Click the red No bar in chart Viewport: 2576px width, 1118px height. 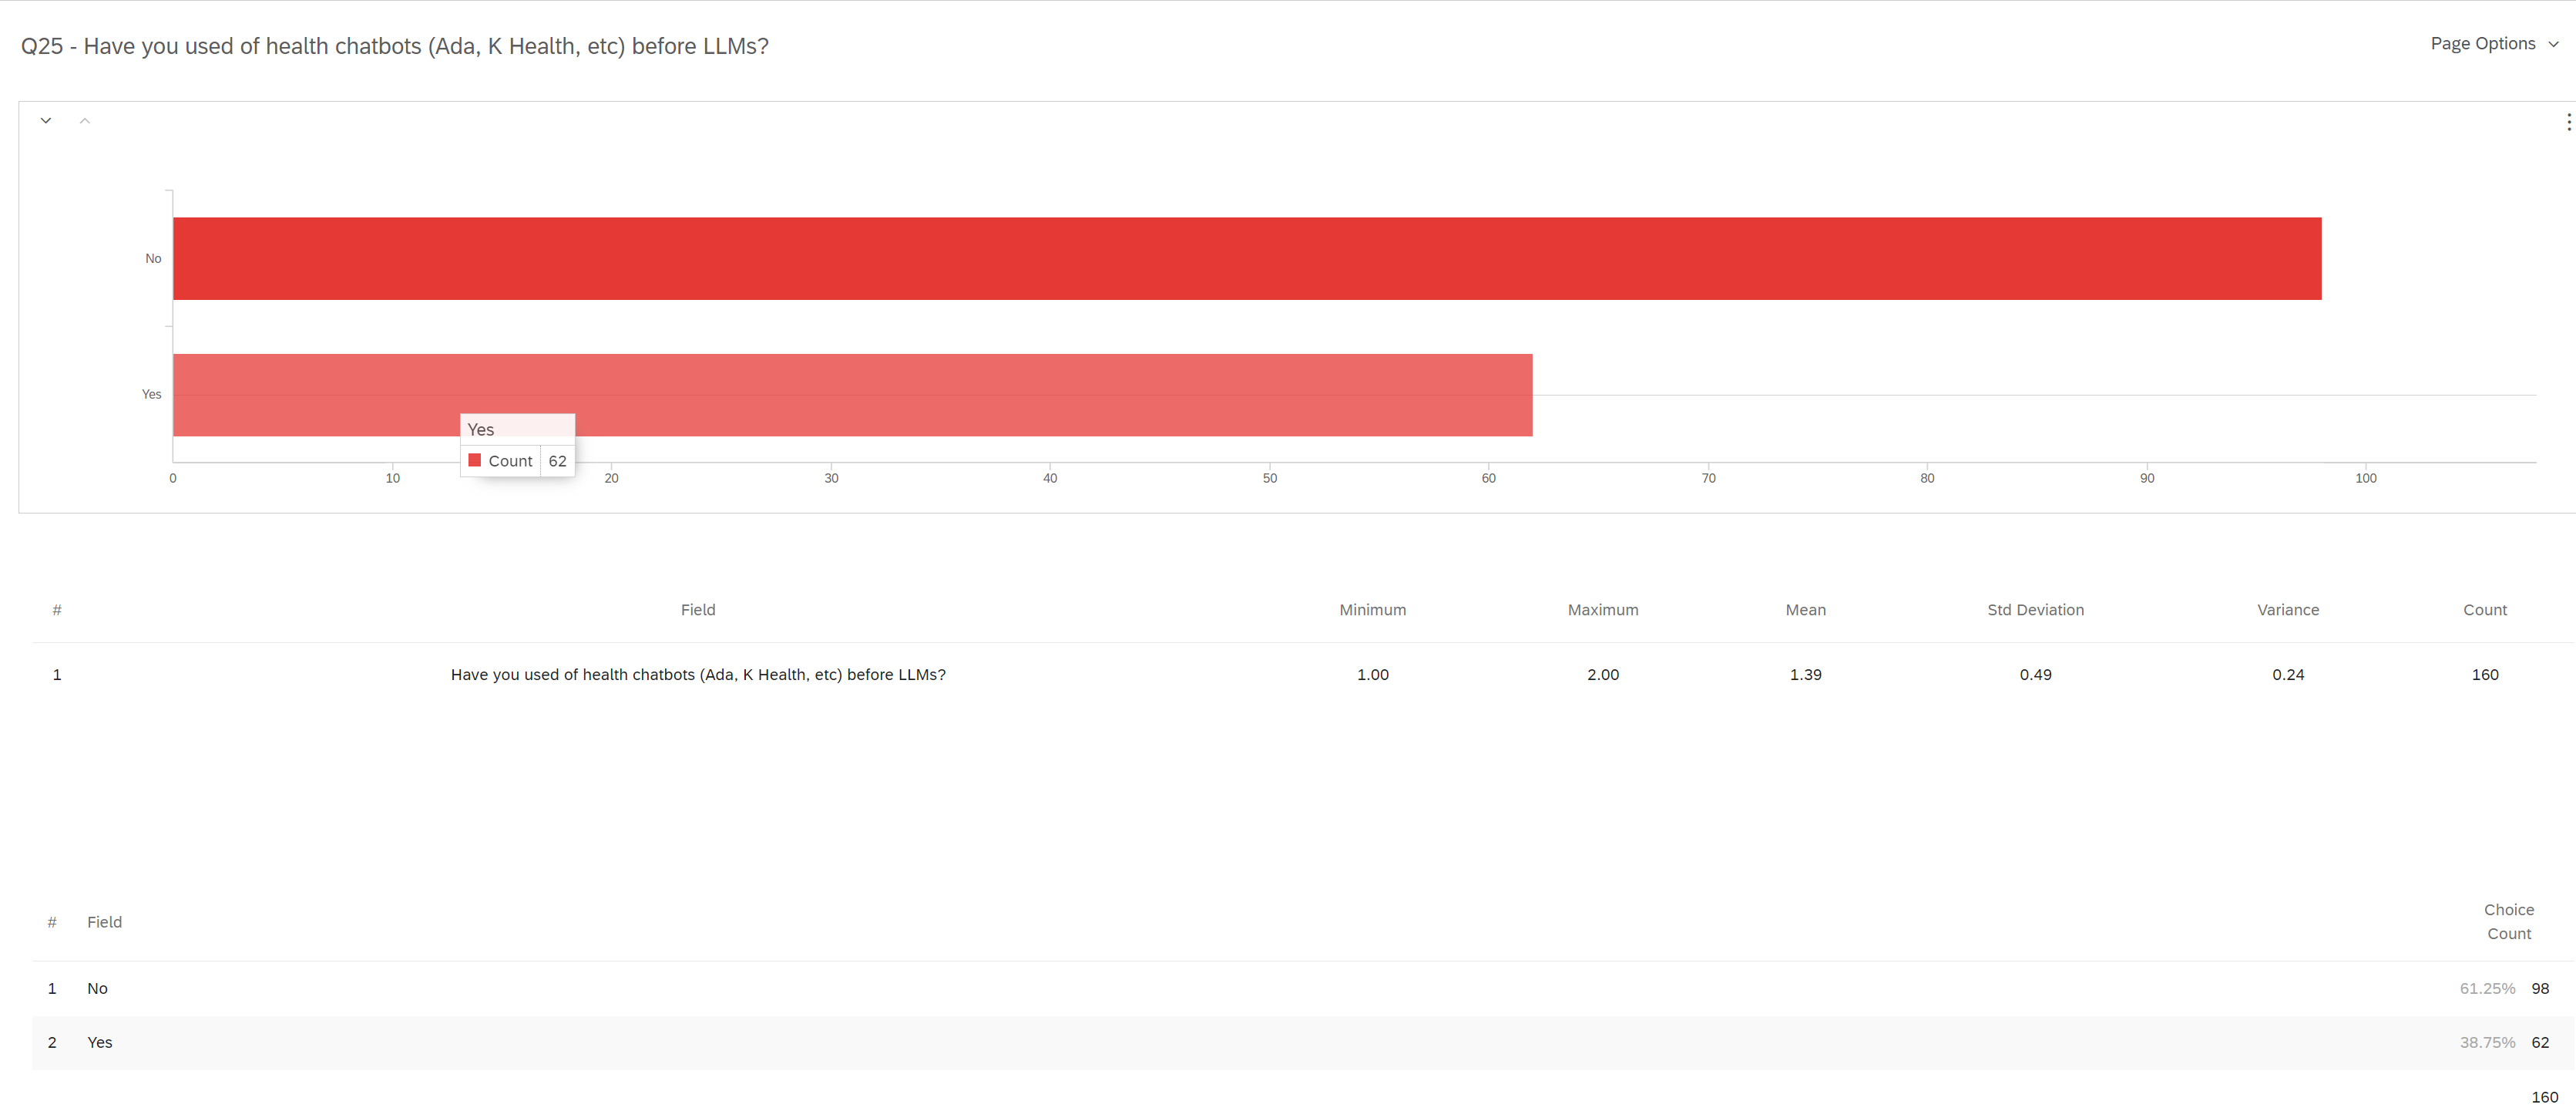(x=1246, y=258)
